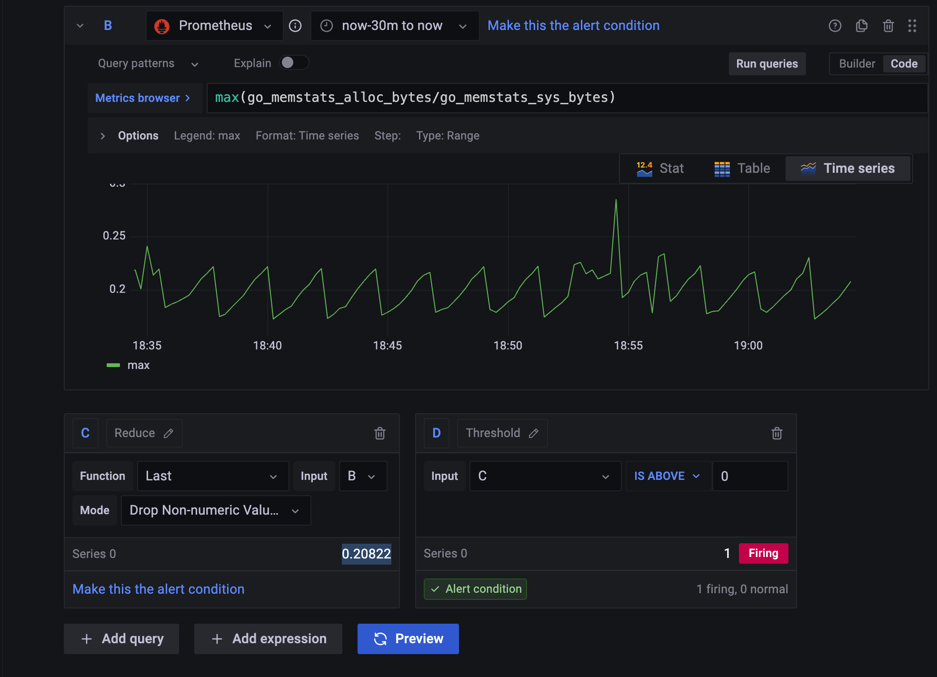Toggle the Explain switch on

(x=294, y=63)
